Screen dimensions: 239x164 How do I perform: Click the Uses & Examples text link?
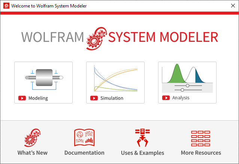click(142, 153)
